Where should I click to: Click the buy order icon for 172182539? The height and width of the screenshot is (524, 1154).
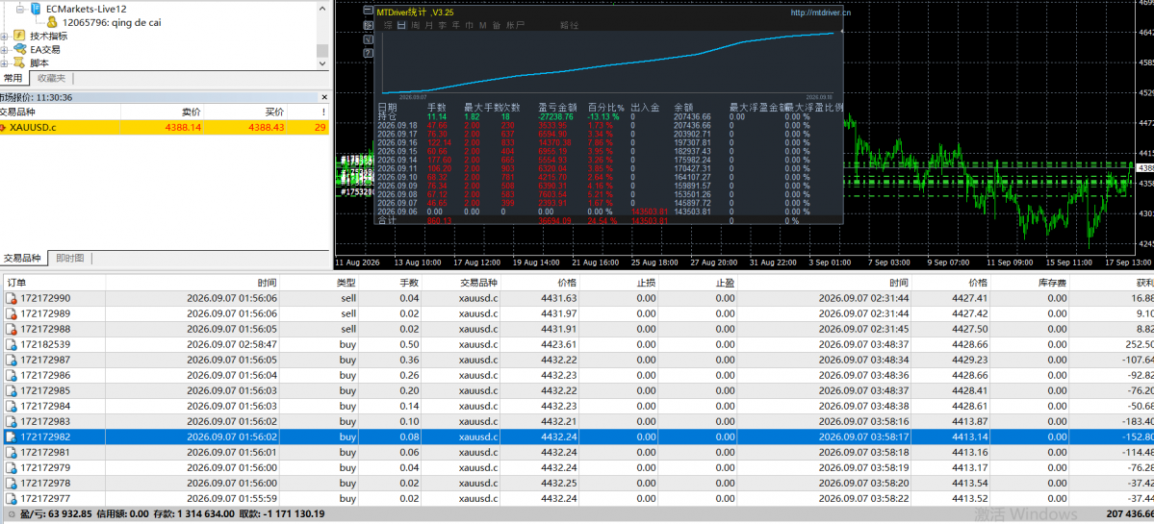click(x=11, y=344)
